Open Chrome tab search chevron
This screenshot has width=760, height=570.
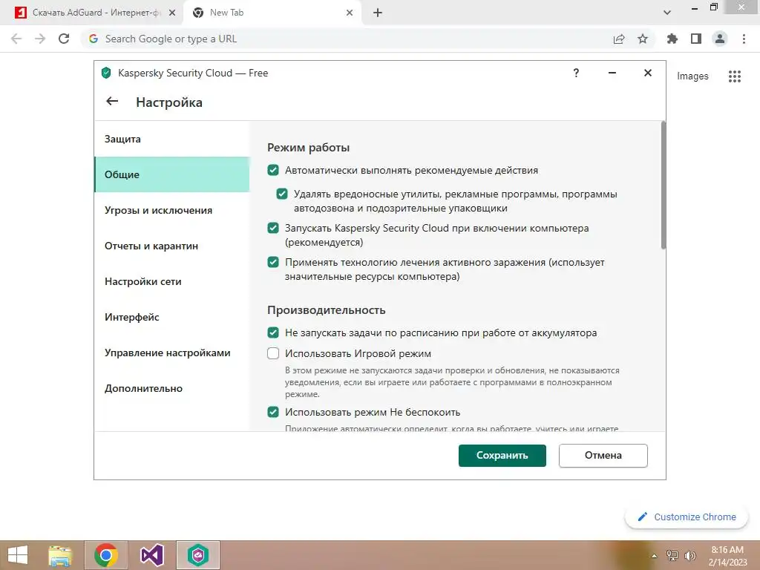[x=667, y=13]
